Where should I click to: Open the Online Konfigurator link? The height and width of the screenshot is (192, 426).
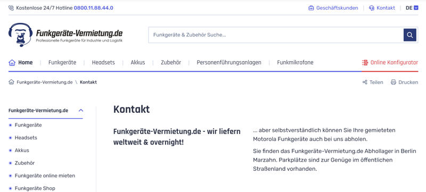tap(394, 63)
